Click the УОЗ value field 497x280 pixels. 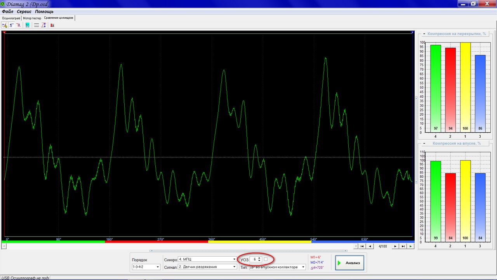(254, 259)
